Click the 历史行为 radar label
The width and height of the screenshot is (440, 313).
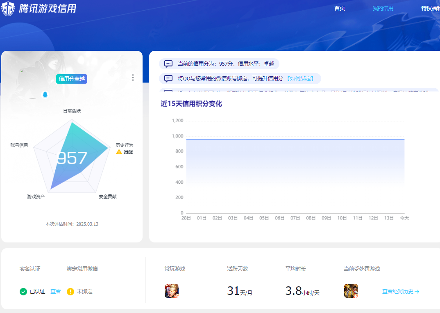coord(124,145)
